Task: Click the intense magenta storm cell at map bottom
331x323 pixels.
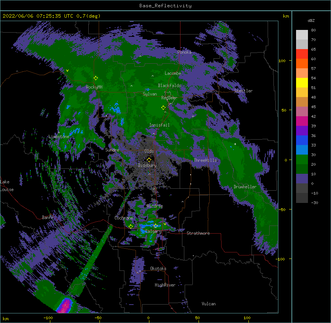Action: pos(65,305)
